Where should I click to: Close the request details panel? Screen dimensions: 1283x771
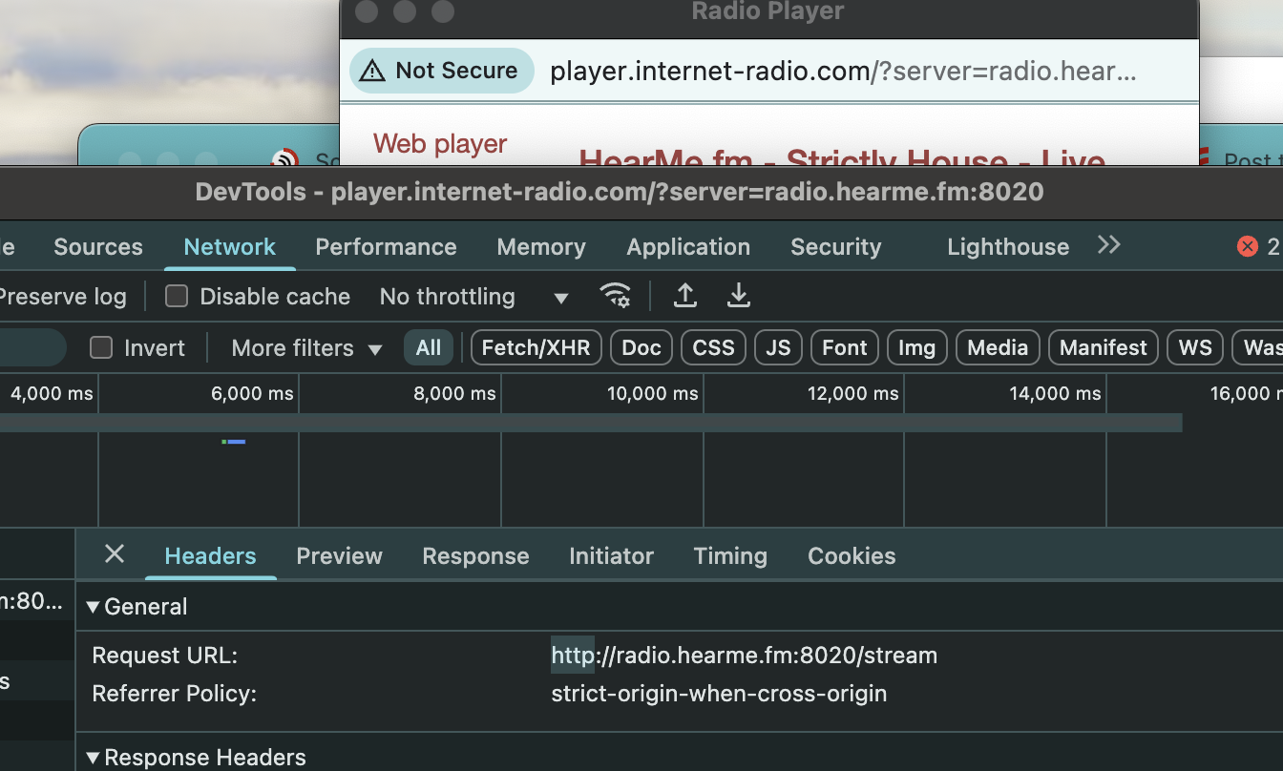point(115,554)
